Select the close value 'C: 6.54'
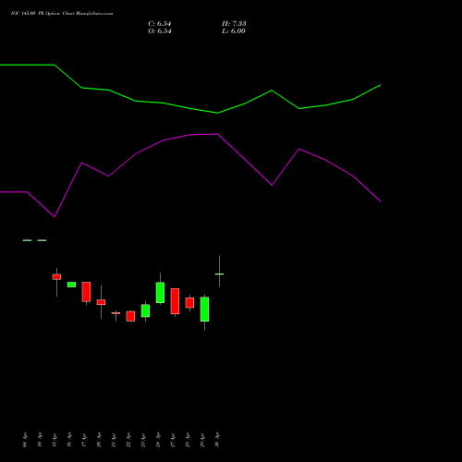Image resolution: width=462 pixels, height=462 pixels. click(x=160, y=24)
